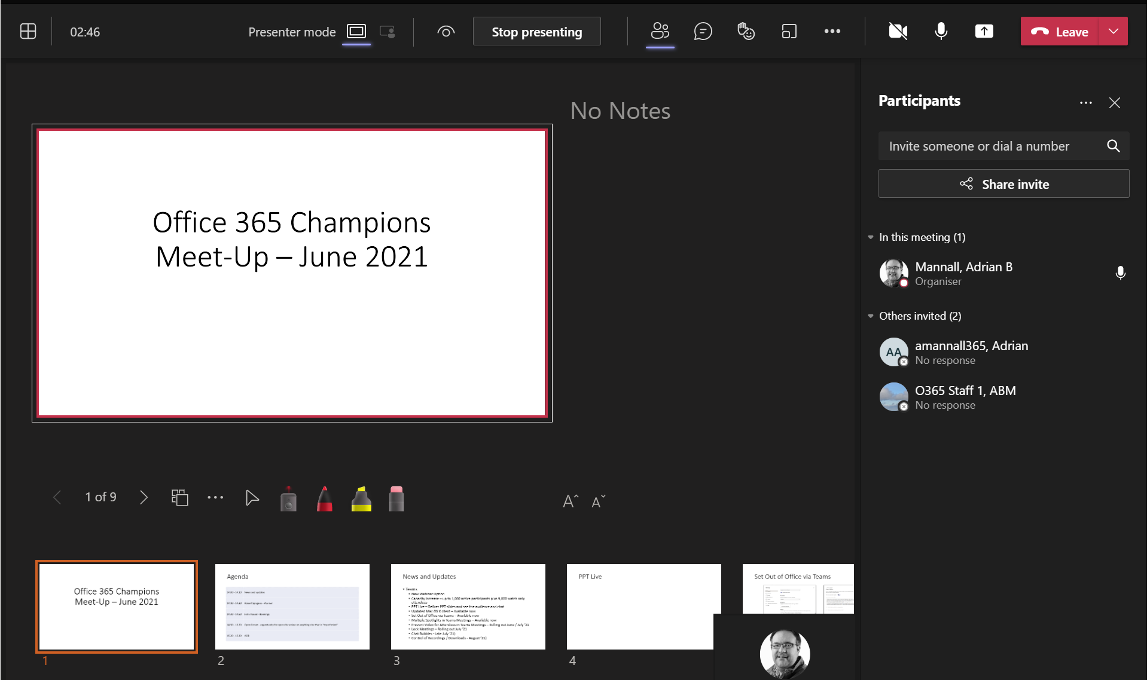
Task: Turn on your camera
Action: [898, 31]
